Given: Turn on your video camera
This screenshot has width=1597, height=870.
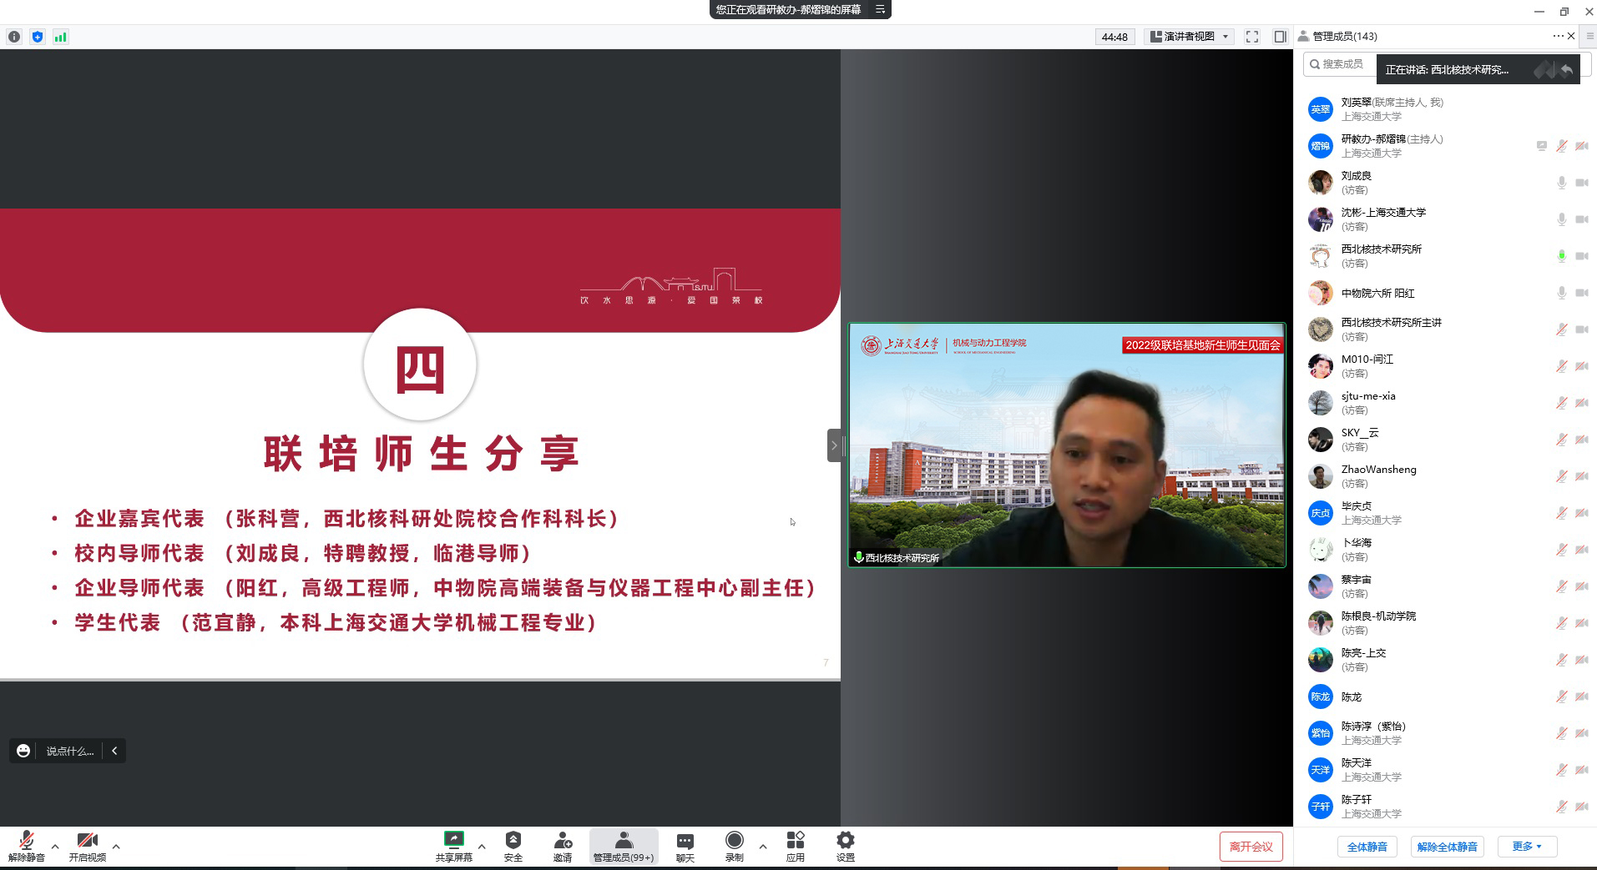Looking at the screenshot, I should coord(87,841).
